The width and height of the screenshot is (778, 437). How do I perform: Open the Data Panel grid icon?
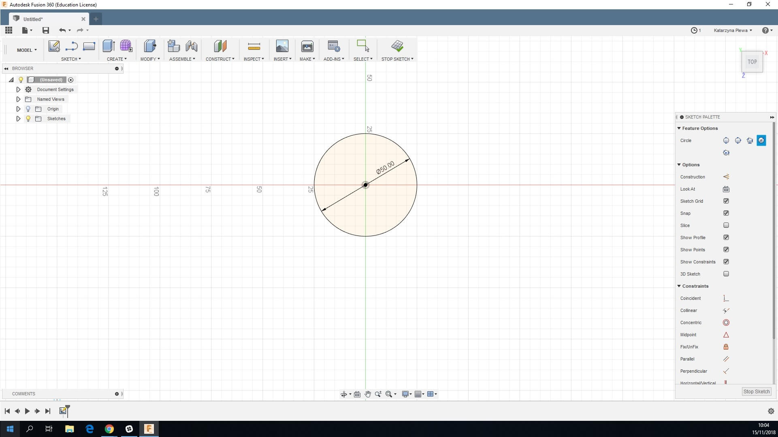tap(9, 30)
